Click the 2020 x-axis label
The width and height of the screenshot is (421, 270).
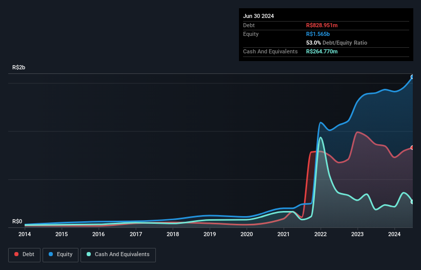247,234
